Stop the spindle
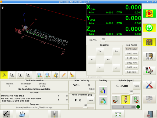 pos(126,100)
